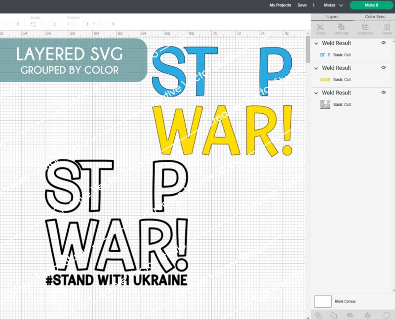Click the Position X input field
Viewport: 395px width, 319px height.
[78, 24]
